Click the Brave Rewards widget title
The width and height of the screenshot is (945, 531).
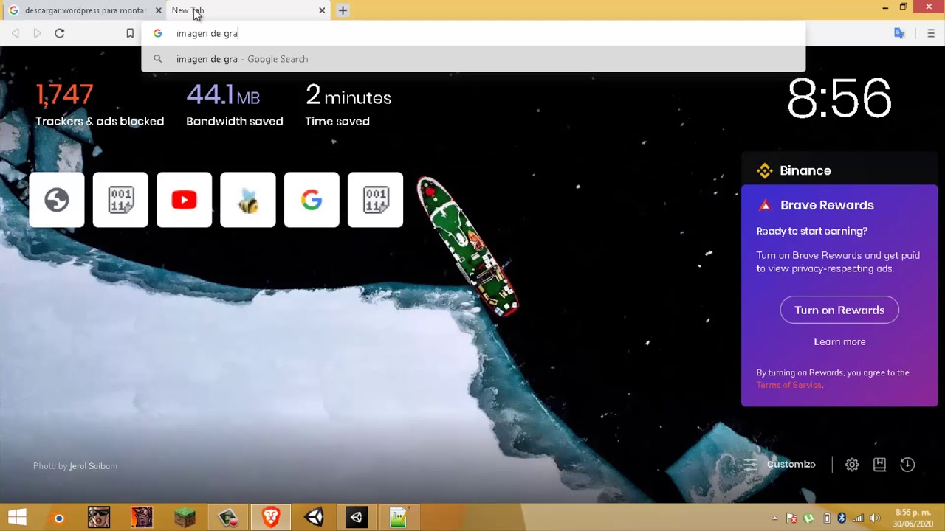point(827,205)
